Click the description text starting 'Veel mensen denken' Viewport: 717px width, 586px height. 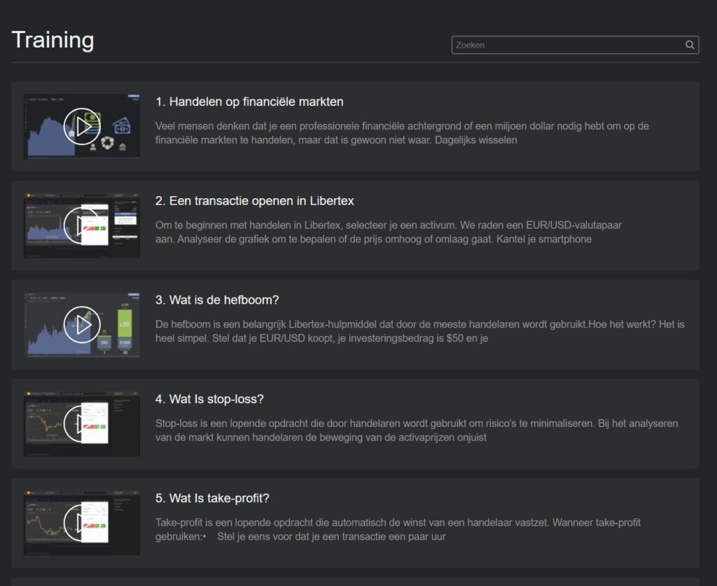[402, 133]
